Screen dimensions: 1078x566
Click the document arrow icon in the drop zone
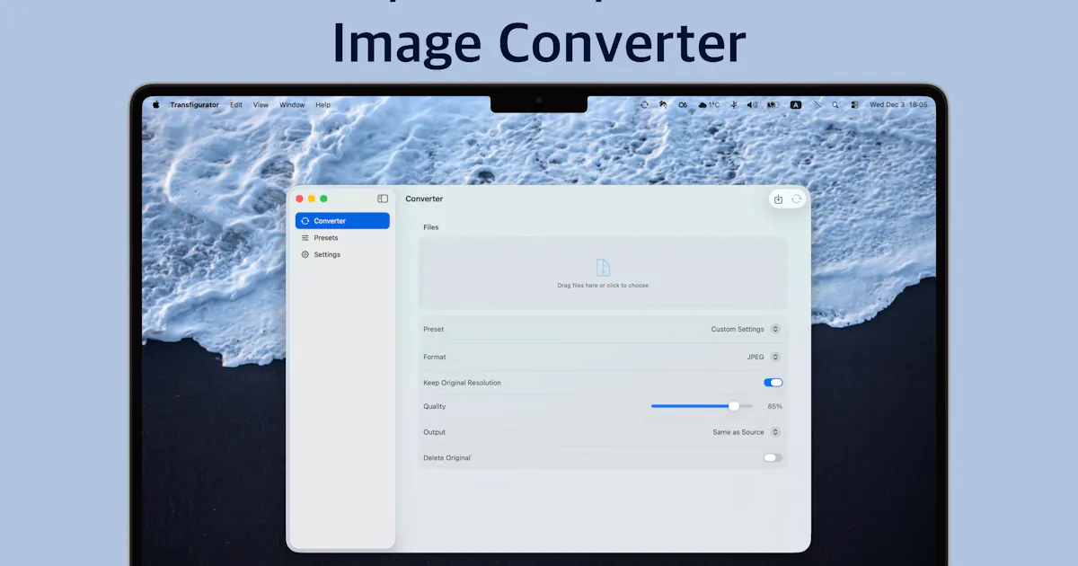603,268
